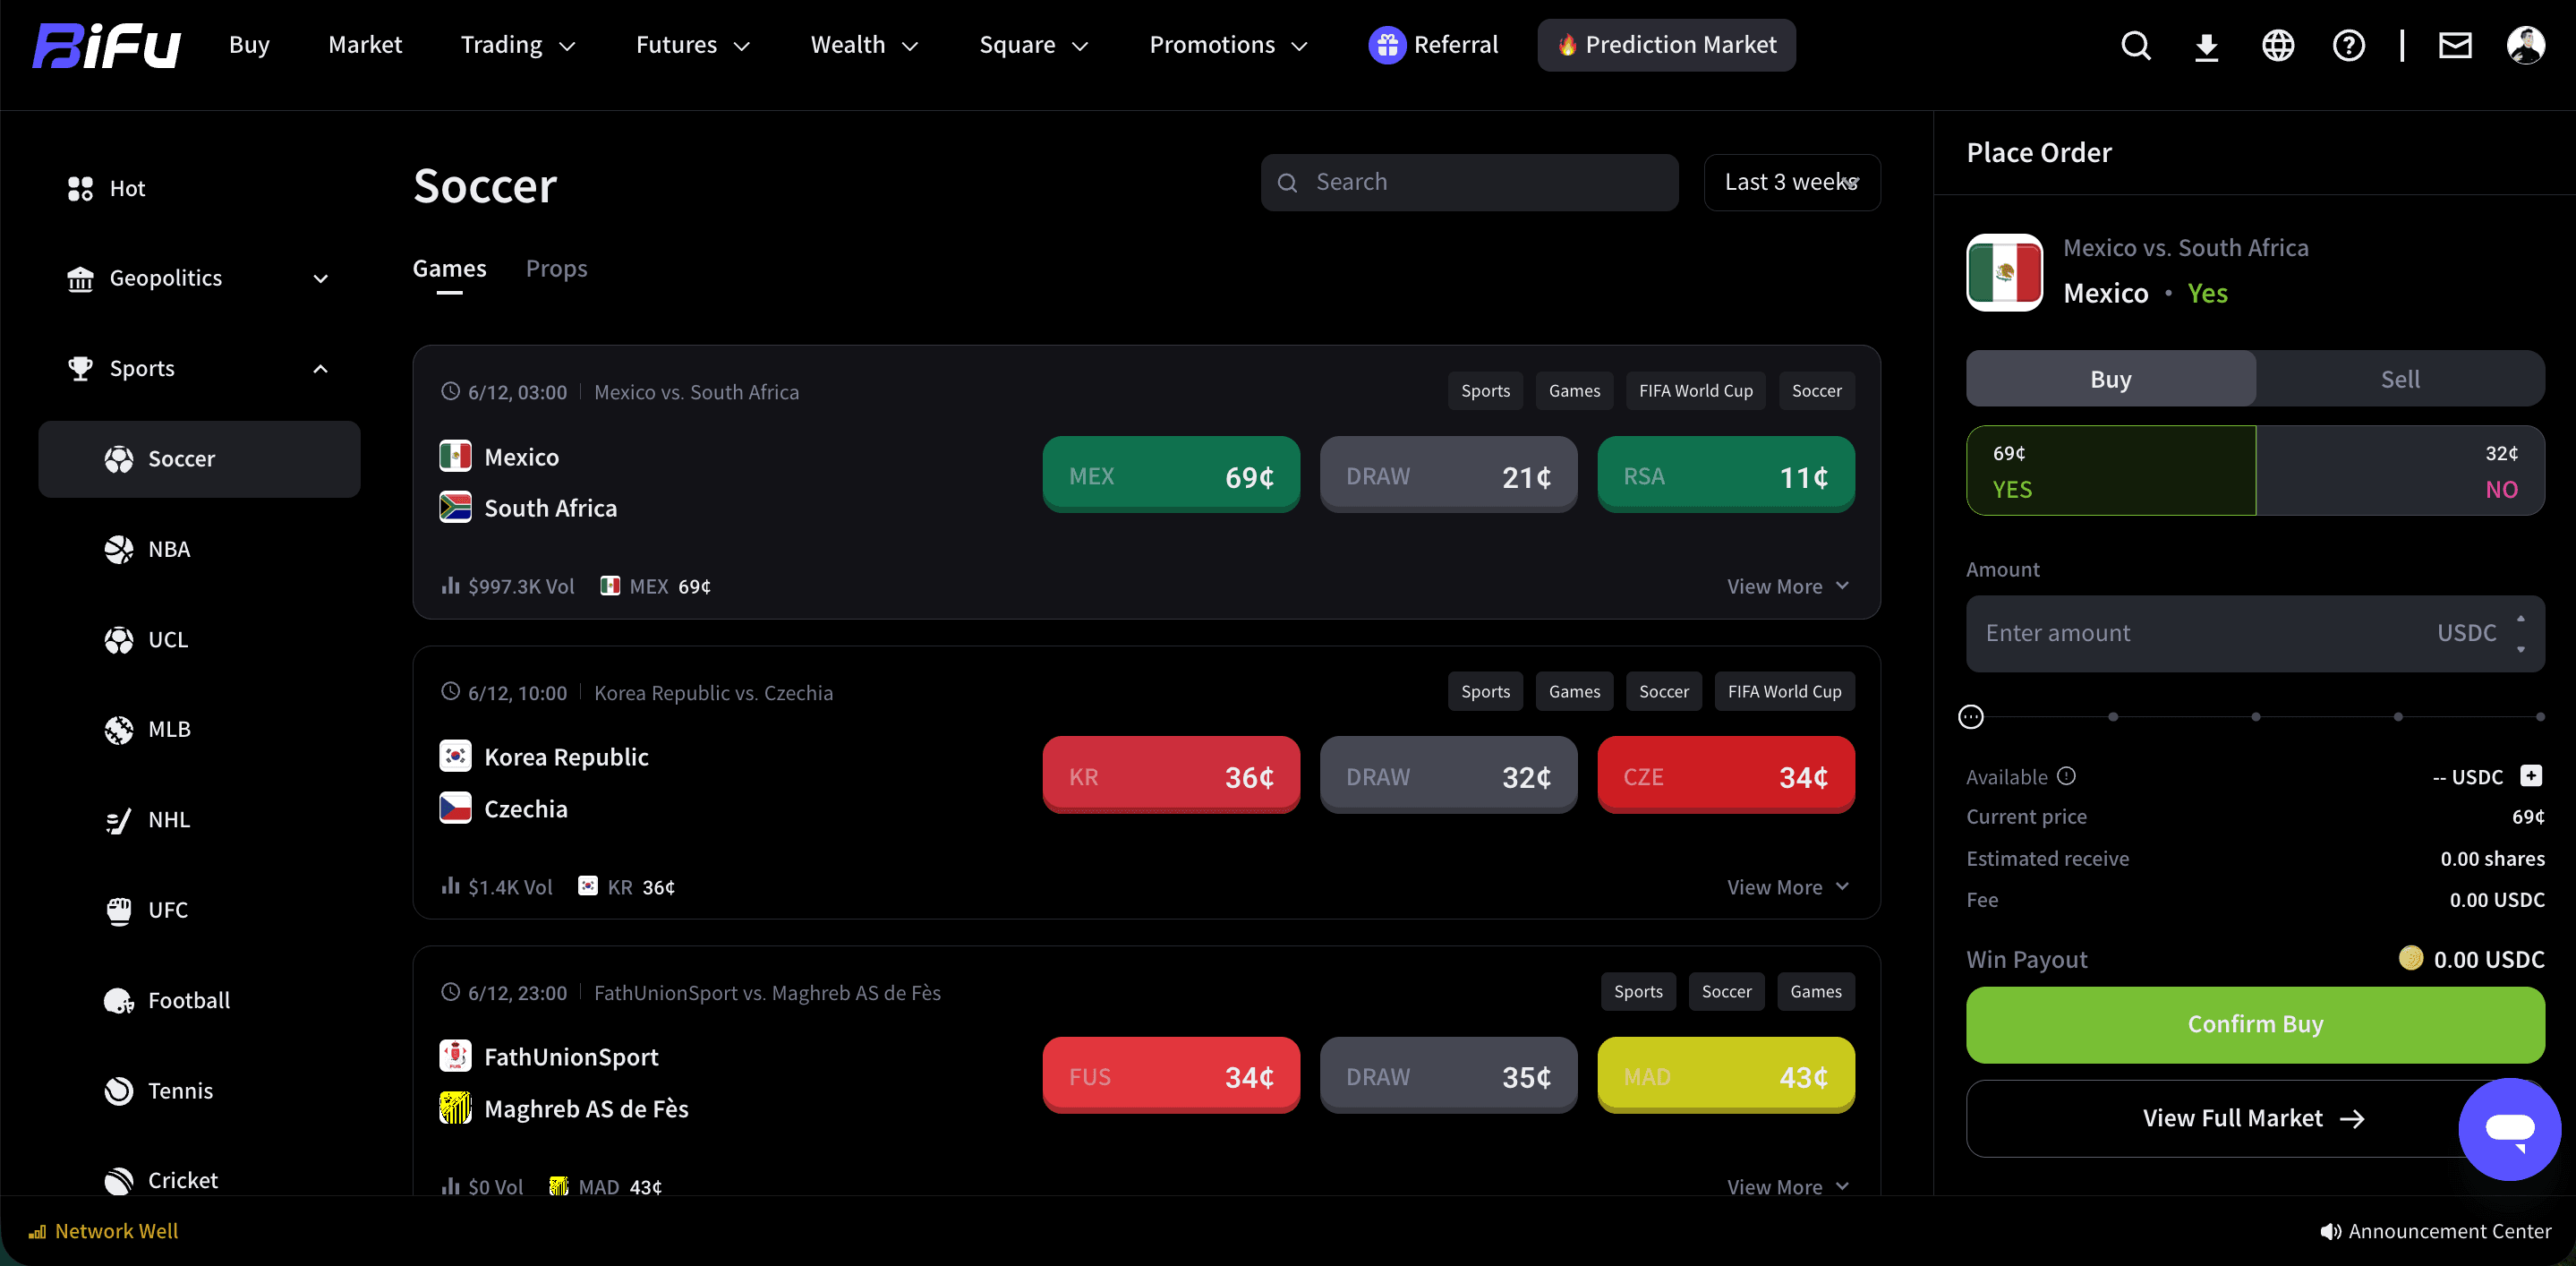Choose the NO 32¢ outcome option
Image resolution: width=2576 pixels, height=1266 pixels.
(x=2400, y=471)
